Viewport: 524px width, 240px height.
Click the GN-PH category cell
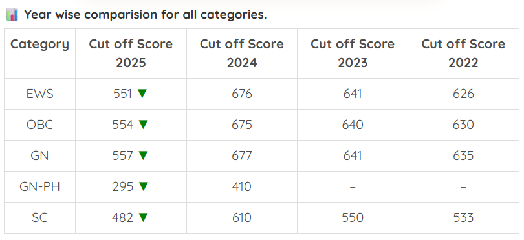coord(39,186)
